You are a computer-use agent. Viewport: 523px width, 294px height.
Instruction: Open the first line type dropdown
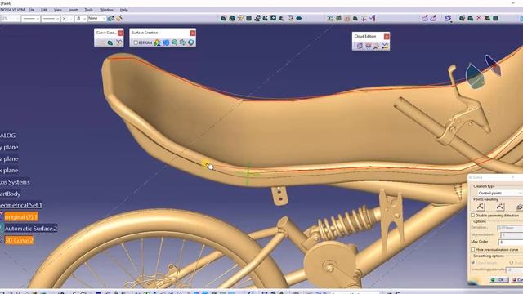31,18
